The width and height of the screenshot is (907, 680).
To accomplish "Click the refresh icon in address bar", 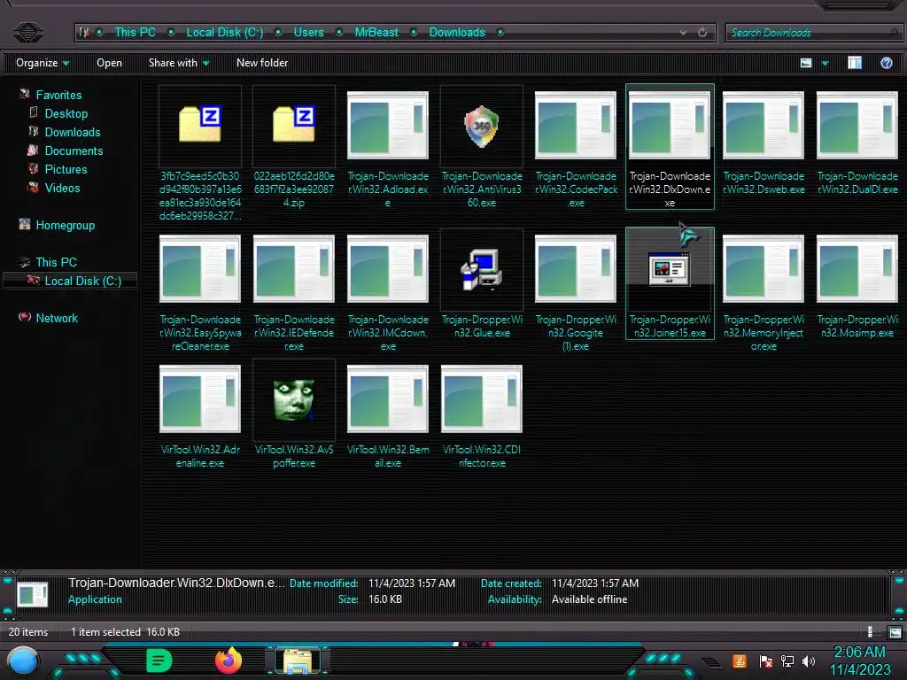I will 702,33.
